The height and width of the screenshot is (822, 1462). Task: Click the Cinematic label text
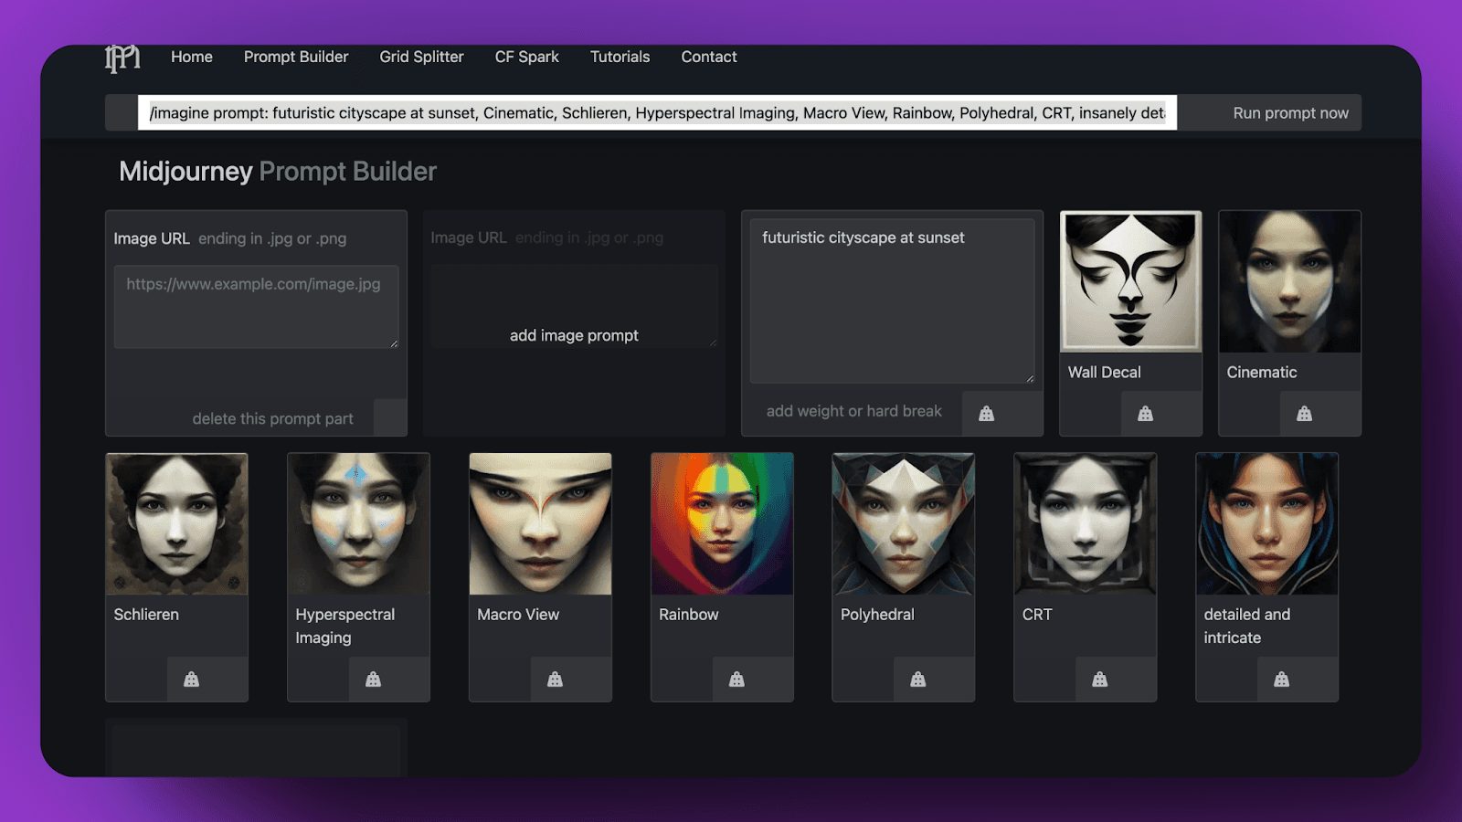(1262, 373)
